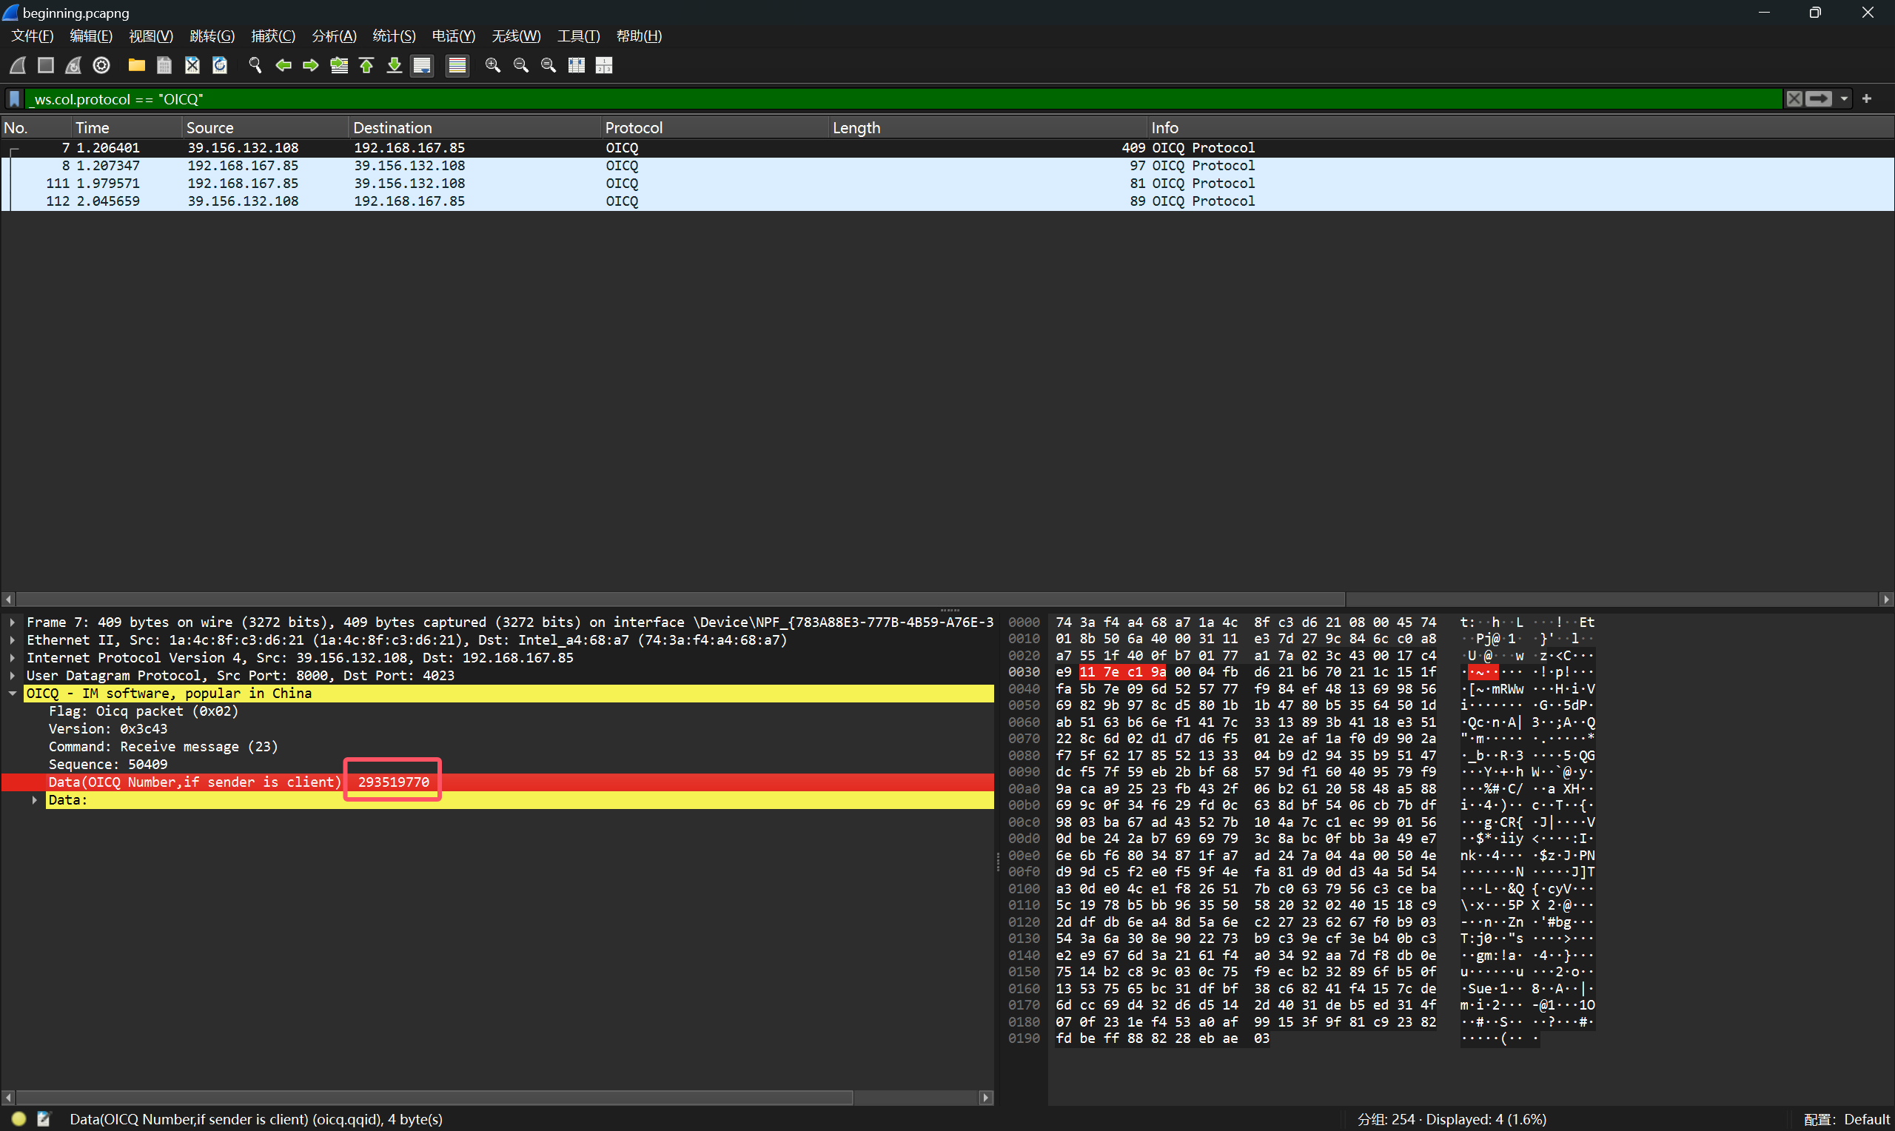
Task: Click the display filter input field
Action: click(x=904, y=99)
